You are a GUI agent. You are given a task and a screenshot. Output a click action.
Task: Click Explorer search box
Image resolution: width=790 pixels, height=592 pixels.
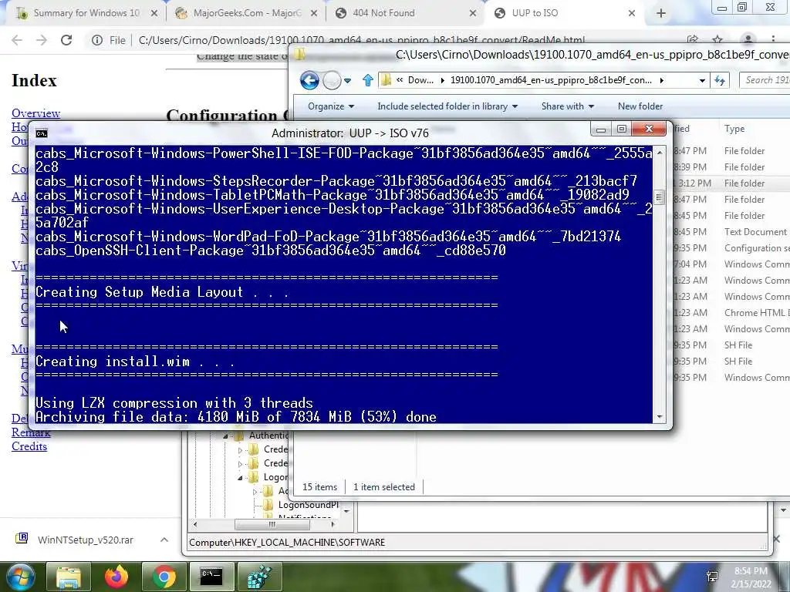pos(765,80)
